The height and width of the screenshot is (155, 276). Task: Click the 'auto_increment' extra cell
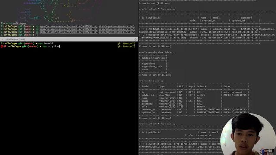point(233,92)
